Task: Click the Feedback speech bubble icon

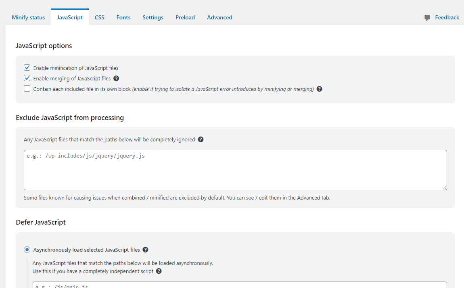Action: (427, 18)
